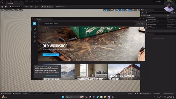Image resolution: width=176 pixels, height=99 pixels.
Task: Open the Content Drawer
Action: (x=6, y=94)
